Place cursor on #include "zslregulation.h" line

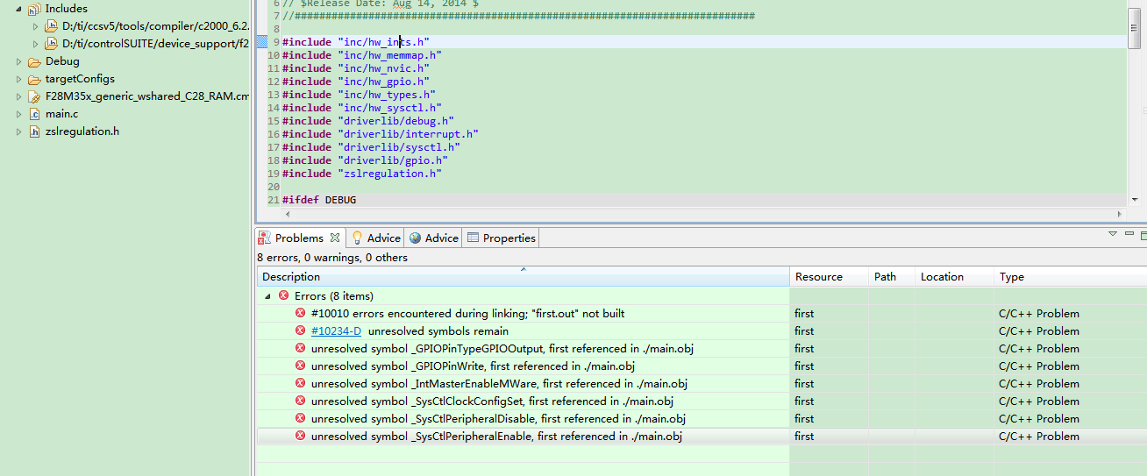point(362,174)
